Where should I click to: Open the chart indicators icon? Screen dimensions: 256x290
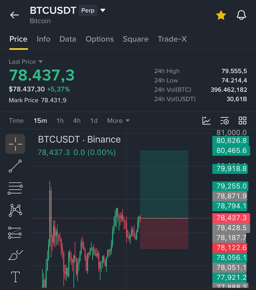point(206,121)
